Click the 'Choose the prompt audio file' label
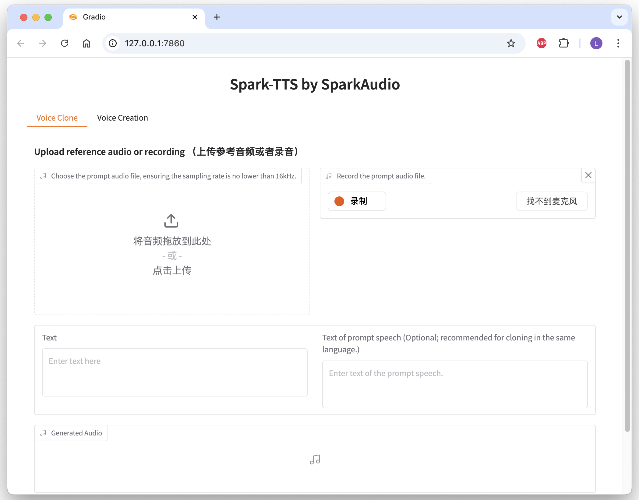The width and height of the screenshot is (639, 500). [x=168, y=176]
